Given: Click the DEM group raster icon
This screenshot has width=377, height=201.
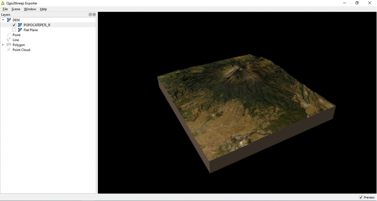Looking at the screenshot, I should [x=9, y=20].
